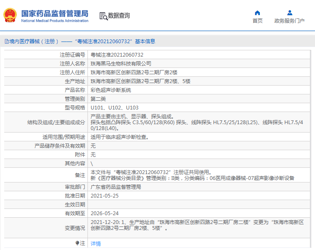Click the 有效期至 label
This screenshot has height=250, width=315.
click(75, 214)
